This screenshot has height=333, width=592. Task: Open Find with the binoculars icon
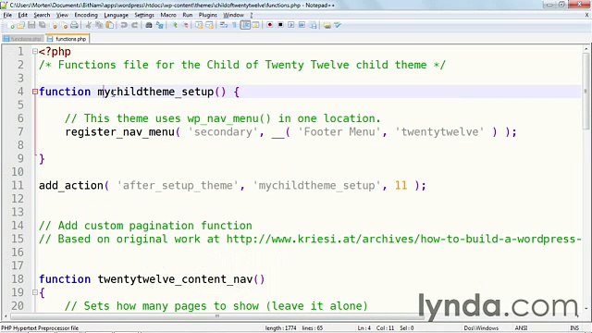click(149, 25)
